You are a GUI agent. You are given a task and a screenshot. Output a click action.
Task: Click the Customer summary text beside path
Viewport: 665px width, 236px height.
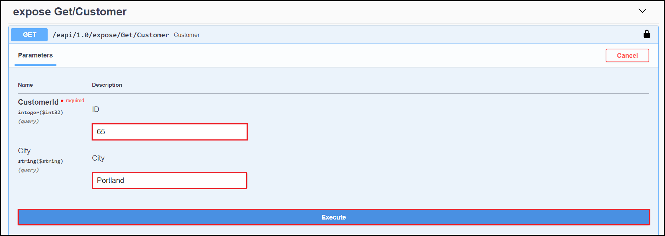click(186, 35)
